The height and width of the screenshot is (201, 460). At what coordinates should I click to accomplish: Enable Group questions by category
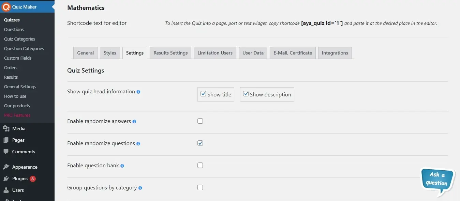[200, 187]
